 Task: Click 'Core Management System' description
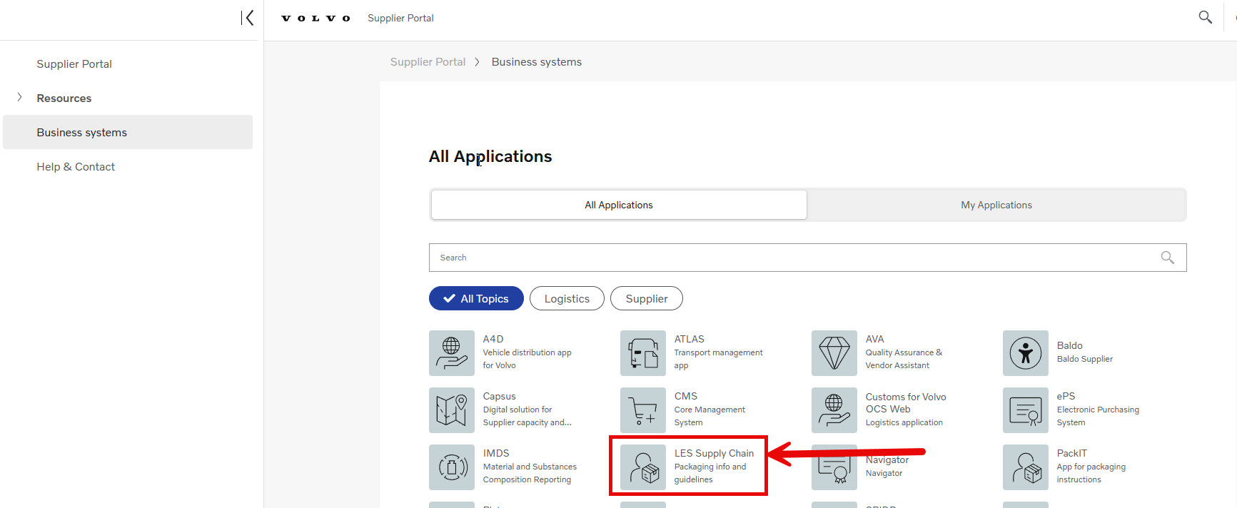tap(710, 416)
